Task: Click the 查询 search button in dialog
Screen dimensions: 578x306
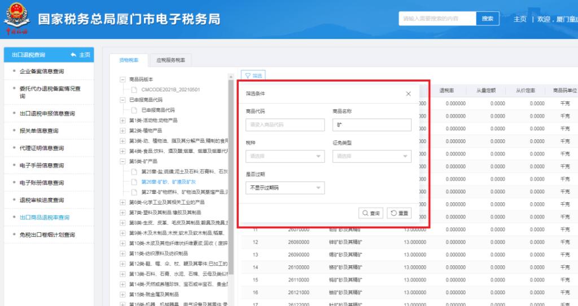Action: tap(371, 213)
